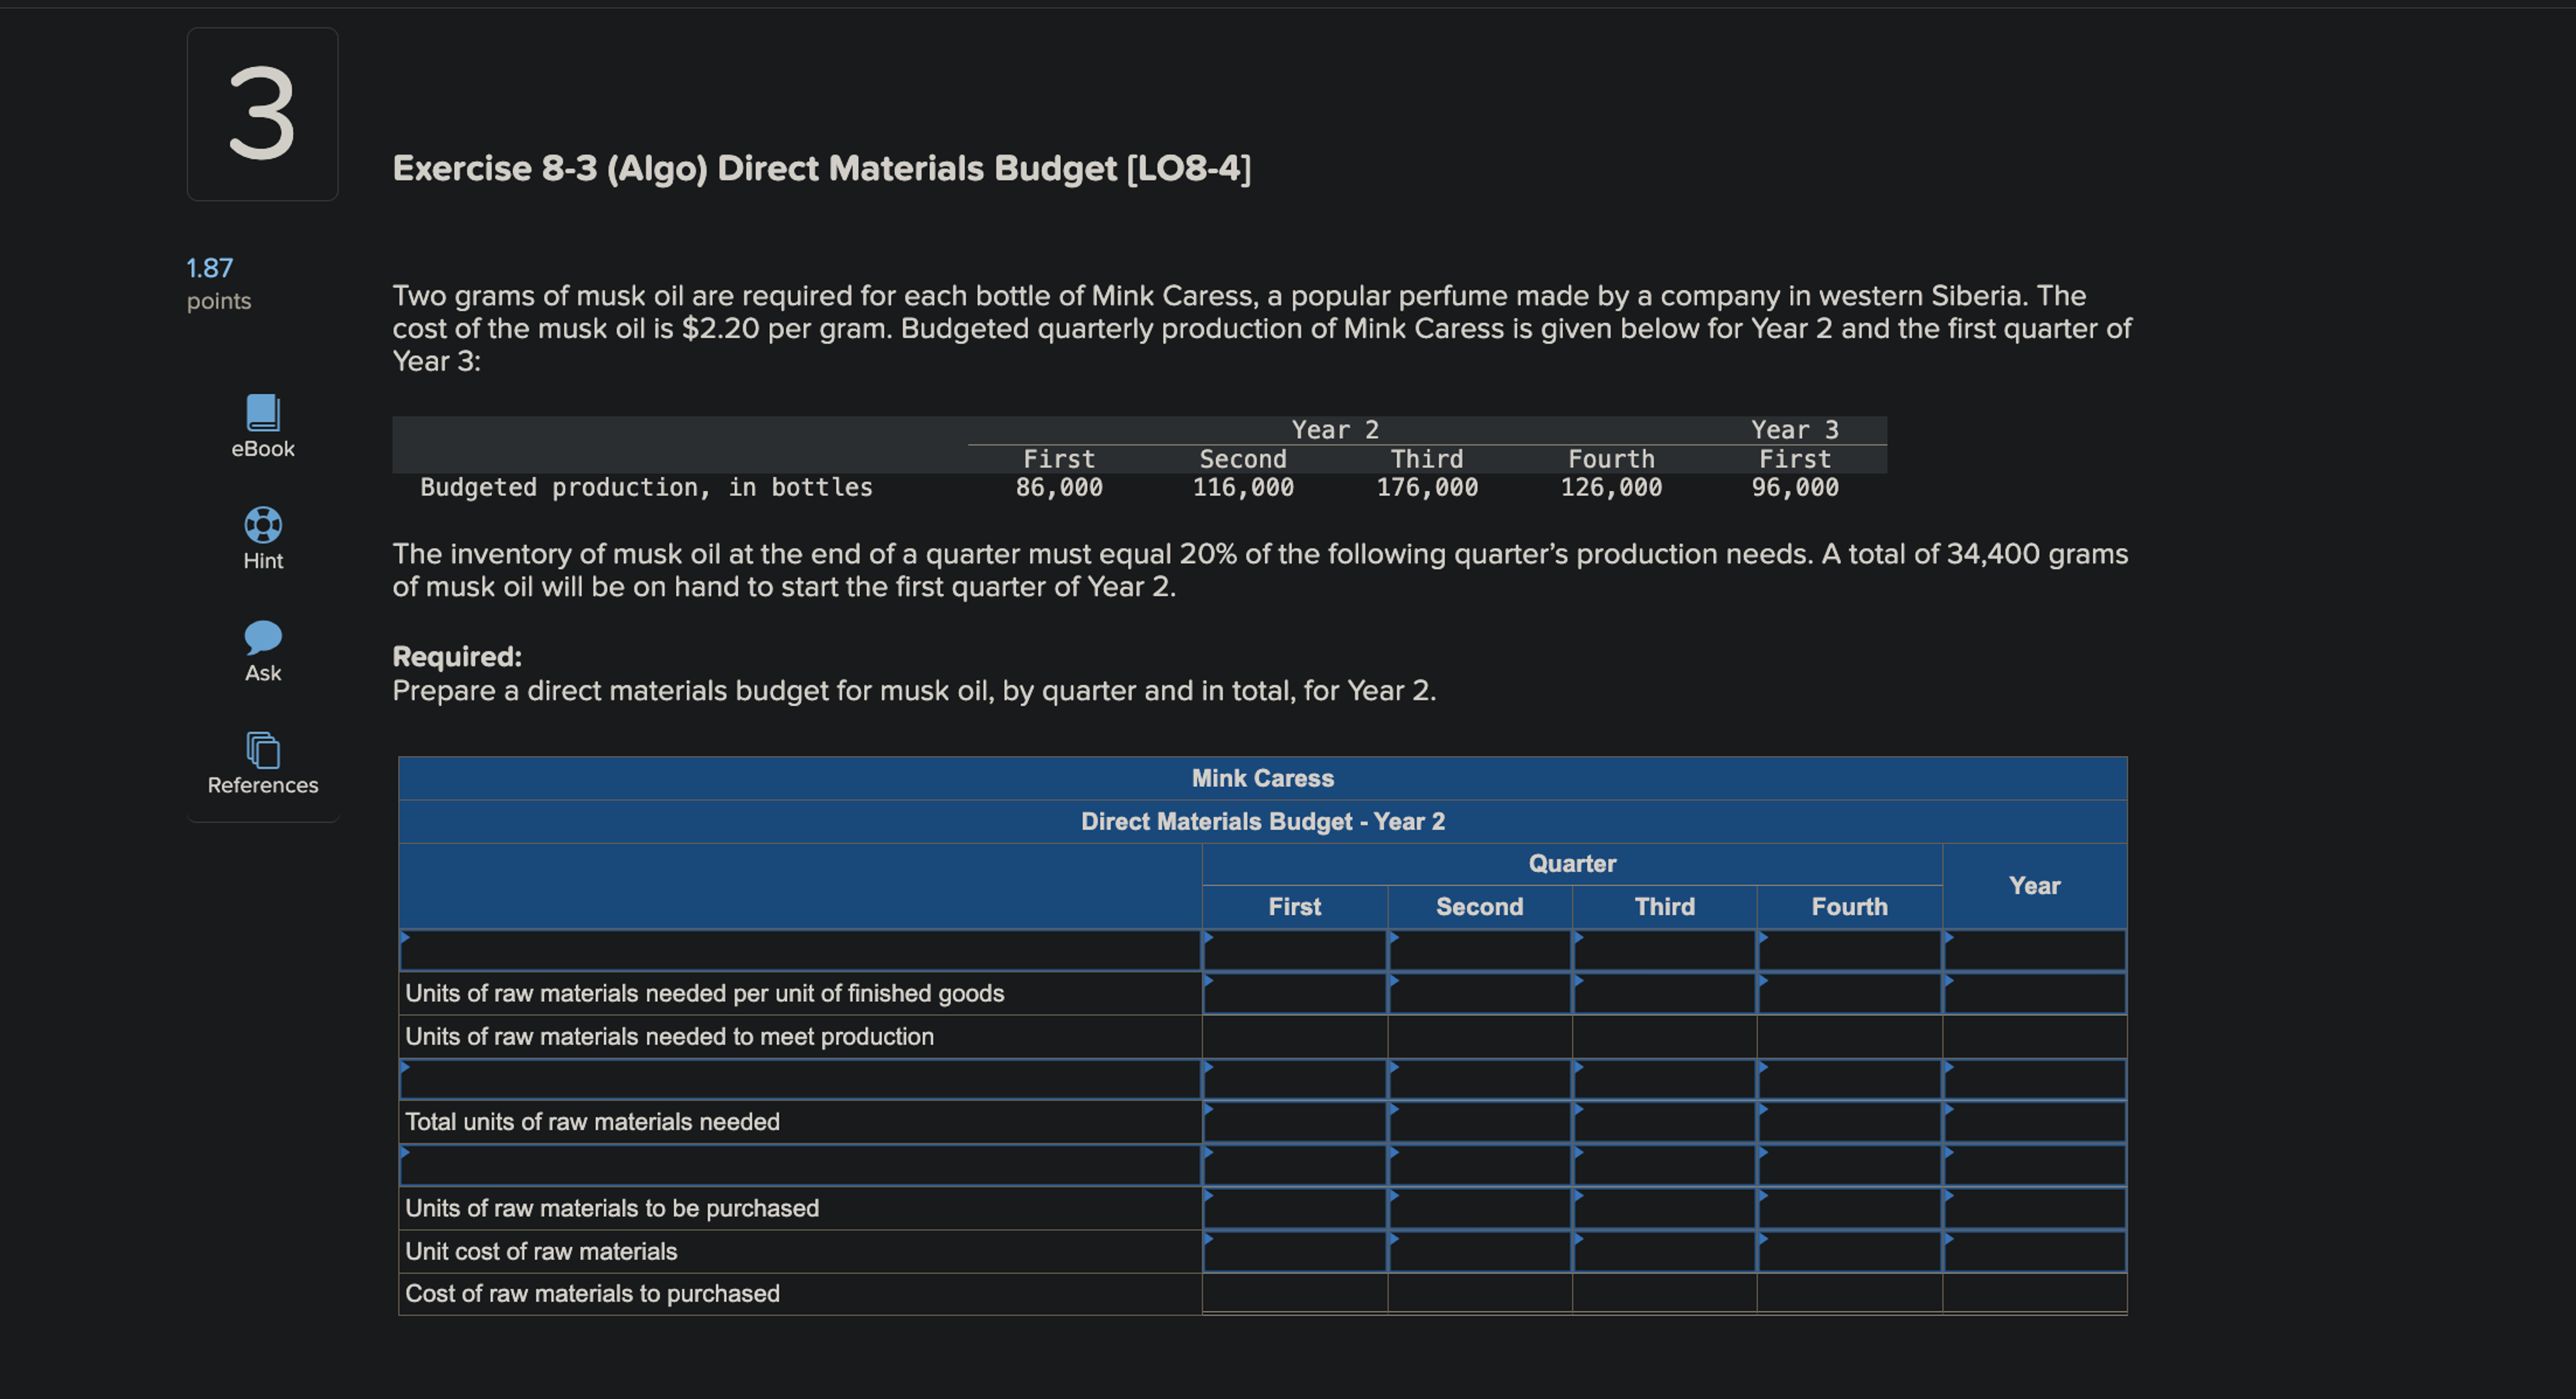The height and width of the screenshot is (1399, 2576).
Task: Click the 'Units of raw materials needed to meet production' Second cell
Action: click(x=1479, y=1037)
